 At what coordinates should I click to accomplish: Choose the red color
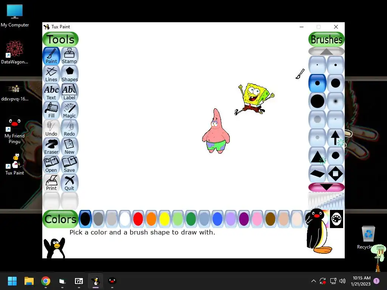click(x=138, y=219)
